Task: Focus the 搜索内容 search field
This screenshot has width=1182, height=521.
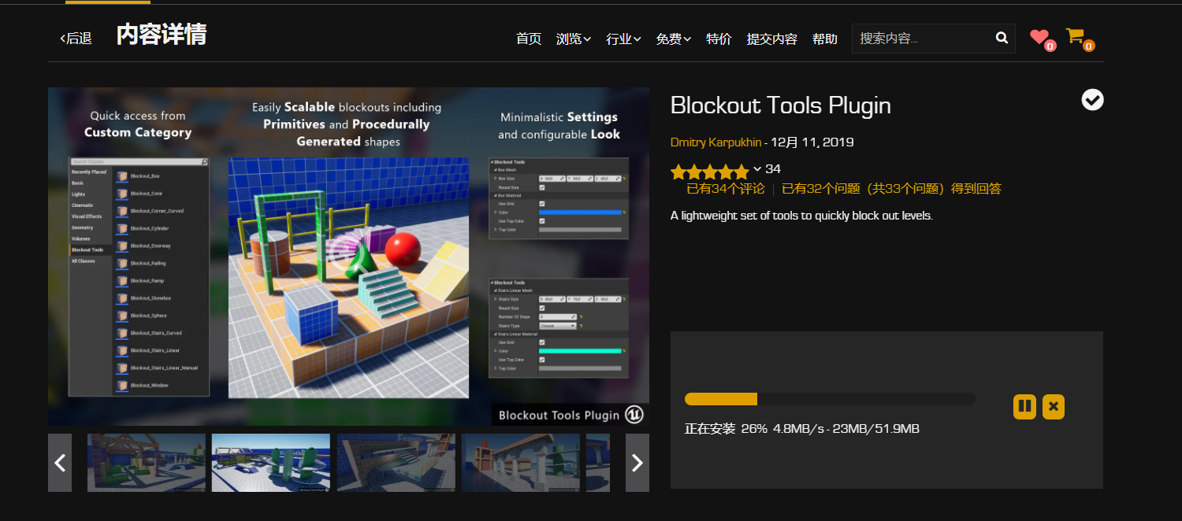Action: [x=921, y=38]
